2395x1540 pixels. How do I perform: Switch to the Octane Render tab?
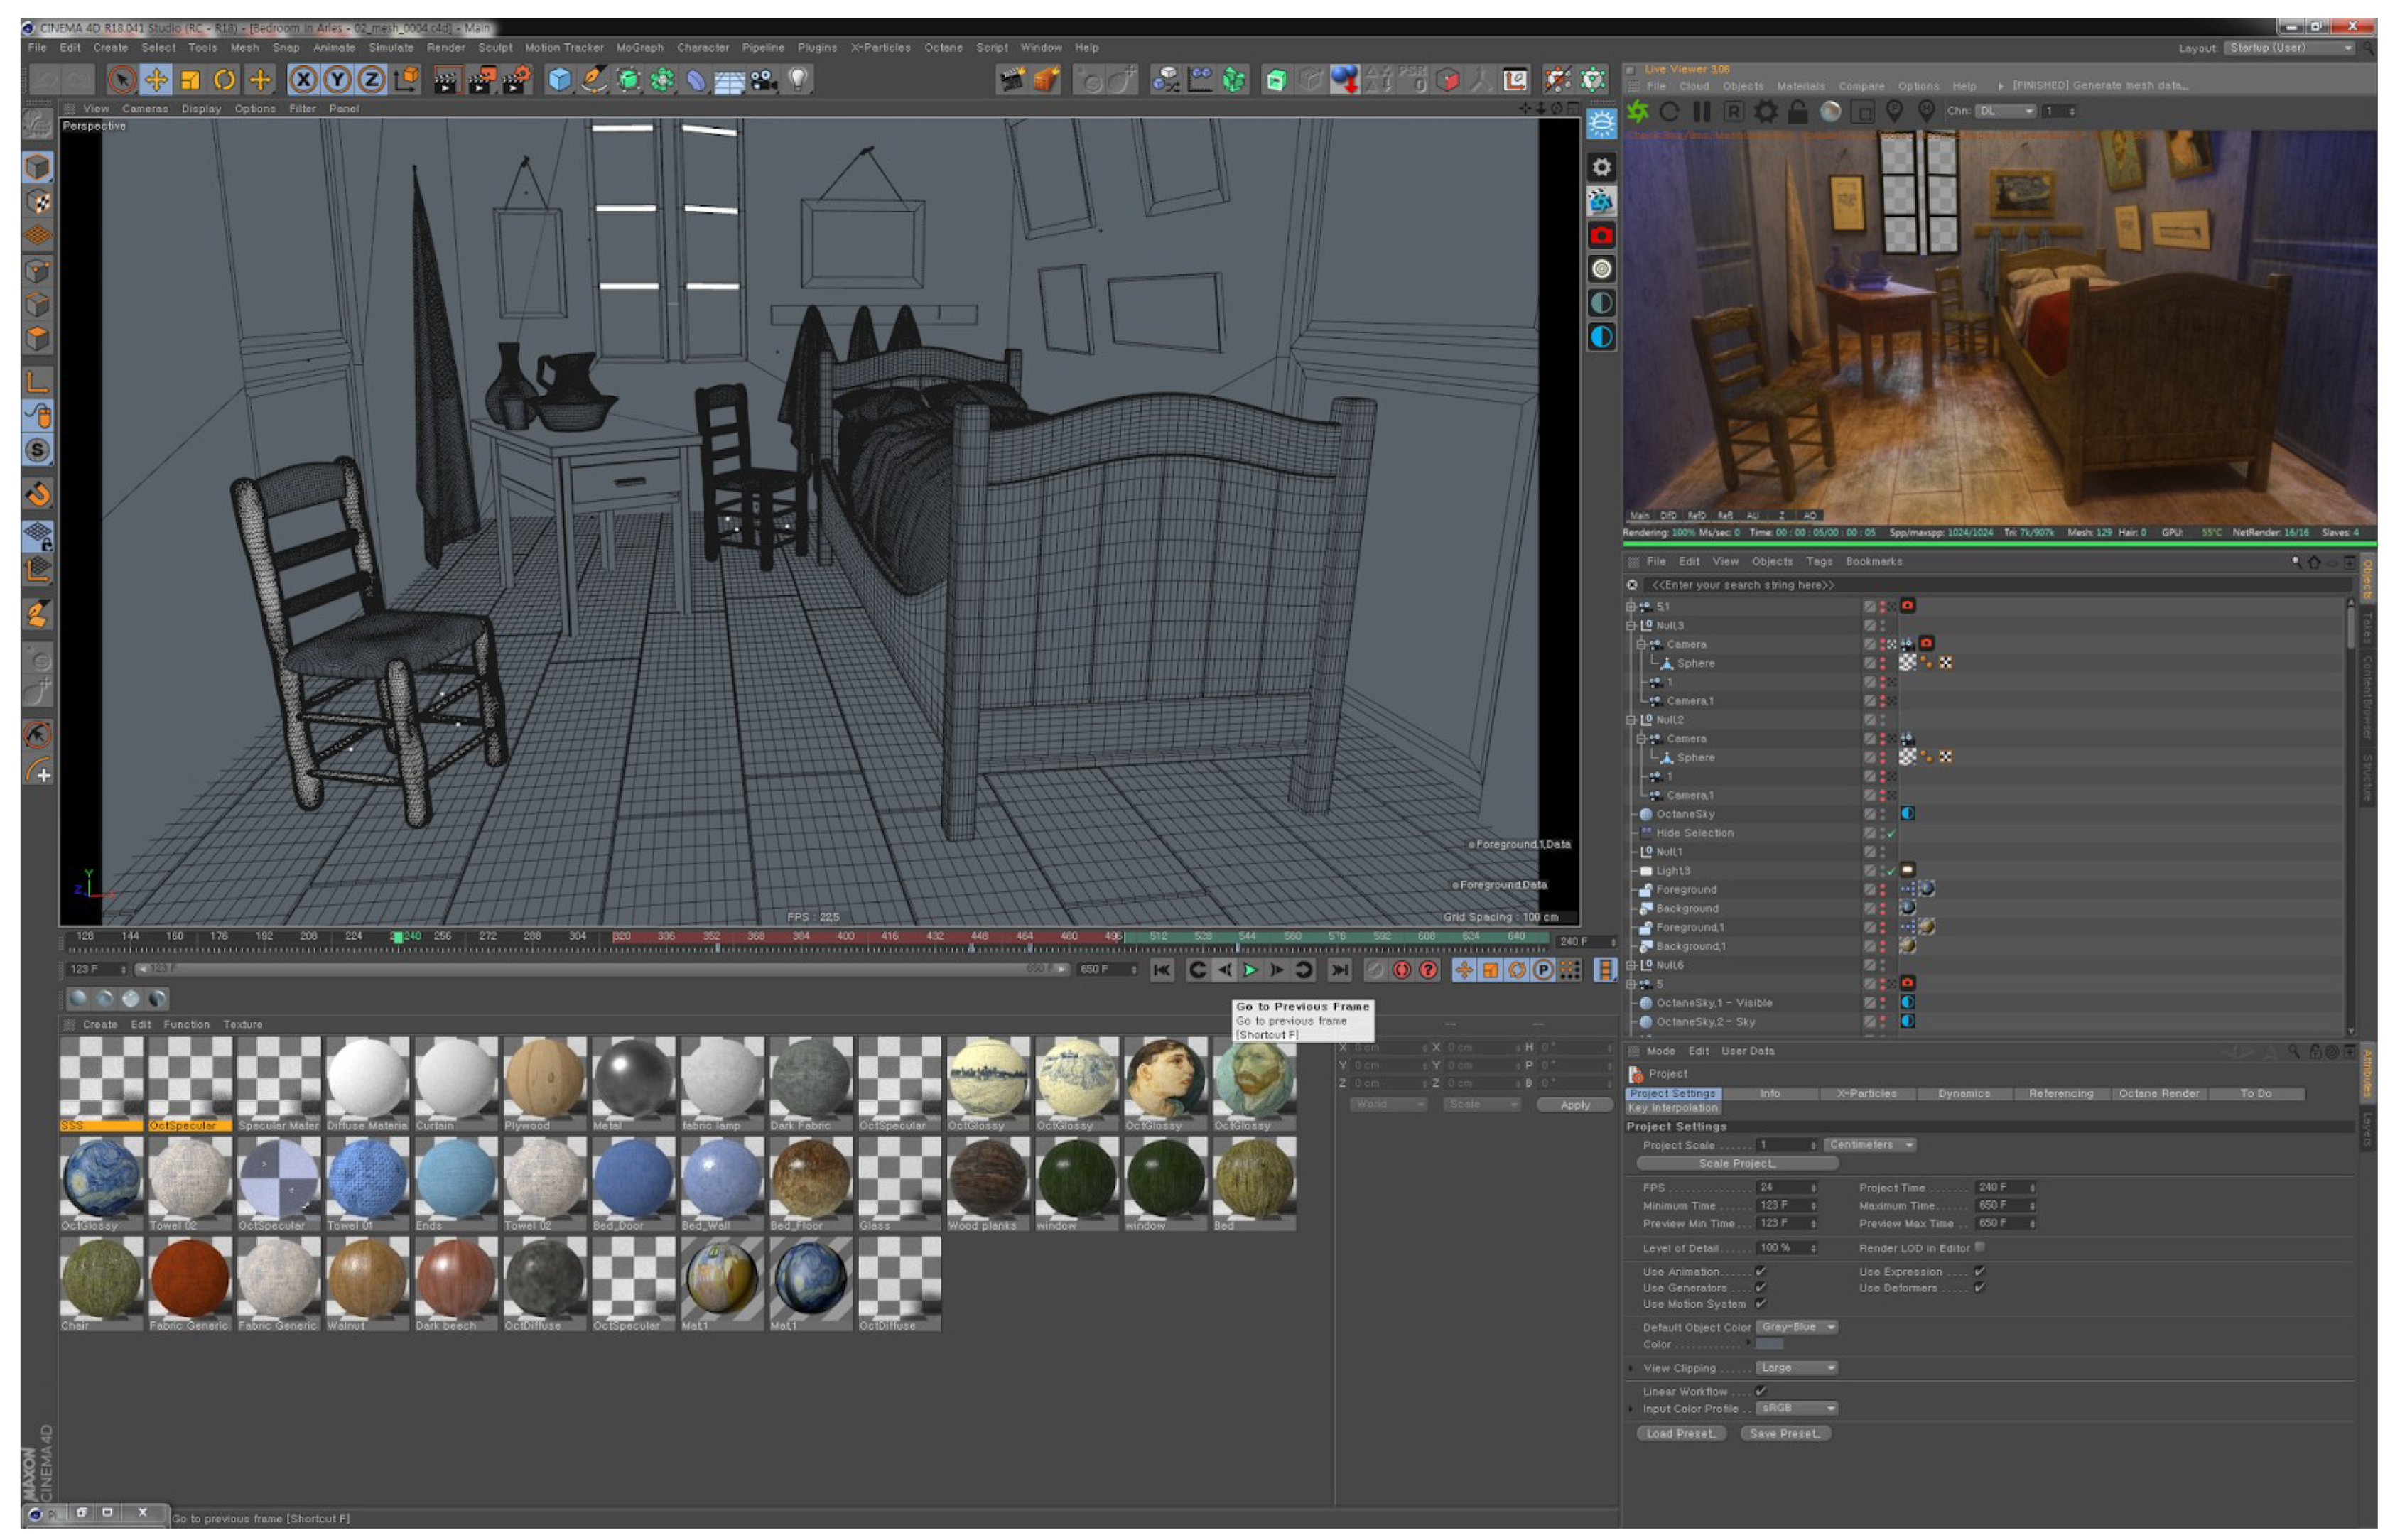coord(2158,1093)
